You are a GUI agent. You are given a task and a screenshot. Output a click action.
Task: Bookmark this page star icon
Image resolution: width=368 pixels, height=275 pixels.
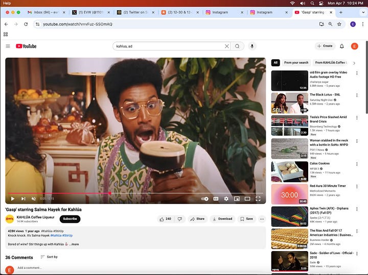coord(339,24)
